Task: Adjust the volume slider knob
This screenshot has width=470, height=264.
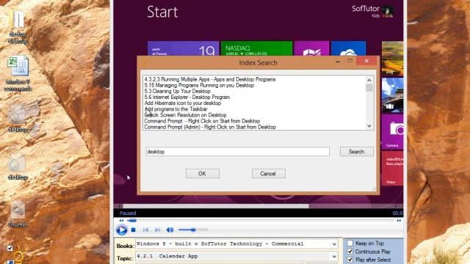Action: click(193, 230)
